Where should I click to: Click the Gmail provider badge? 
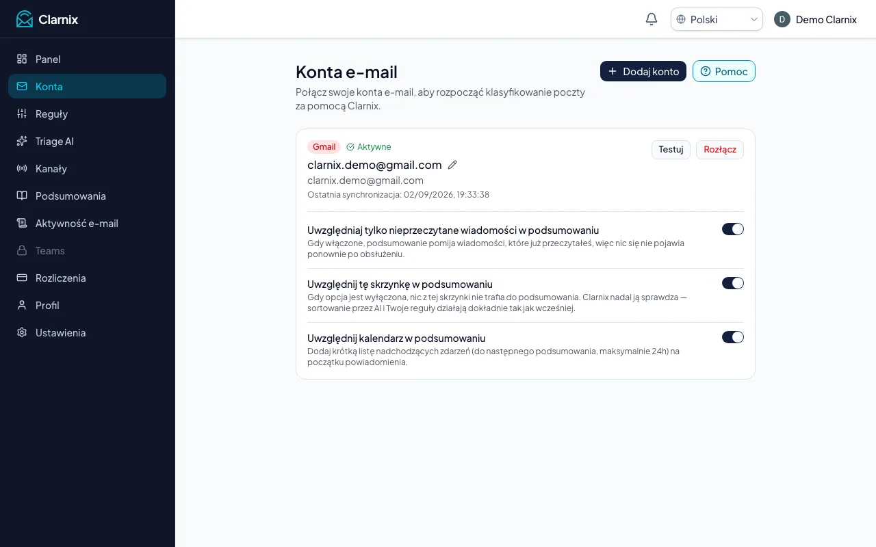click(x=324, y=147)
